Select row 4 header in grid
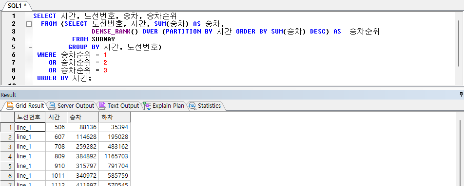Screen dimensions: 464x186 (7, 156)
